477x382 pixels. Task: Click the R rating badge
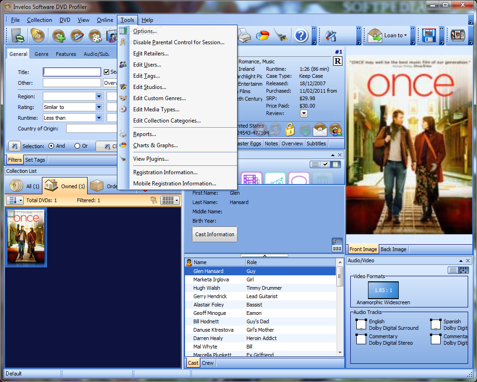pyautogui.click(x=338, y=61)
